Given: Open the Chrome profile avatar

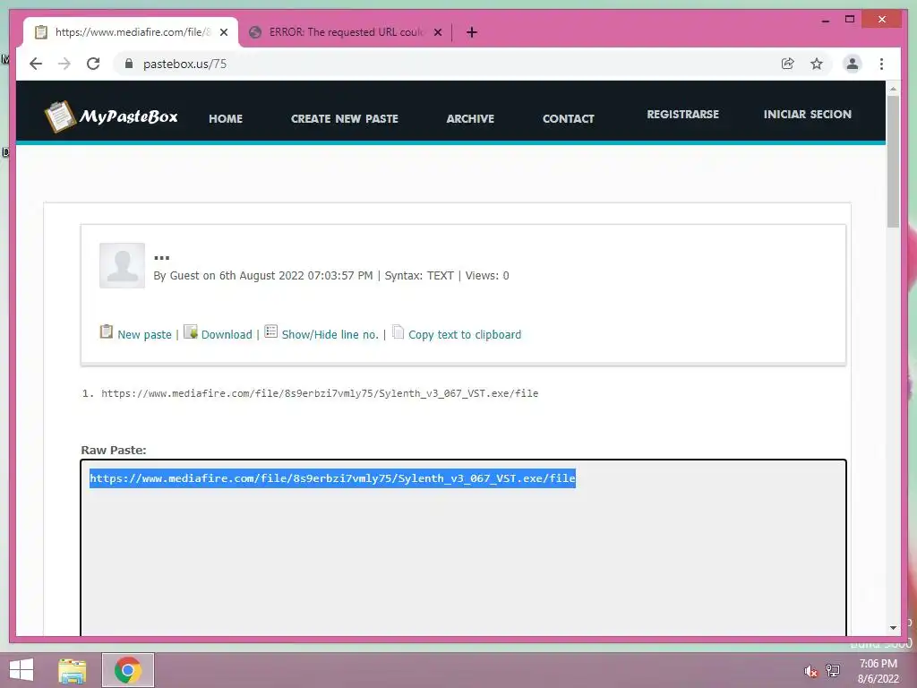Looking at the screenshot, I should pyautogui.click(x=853, y=64).
